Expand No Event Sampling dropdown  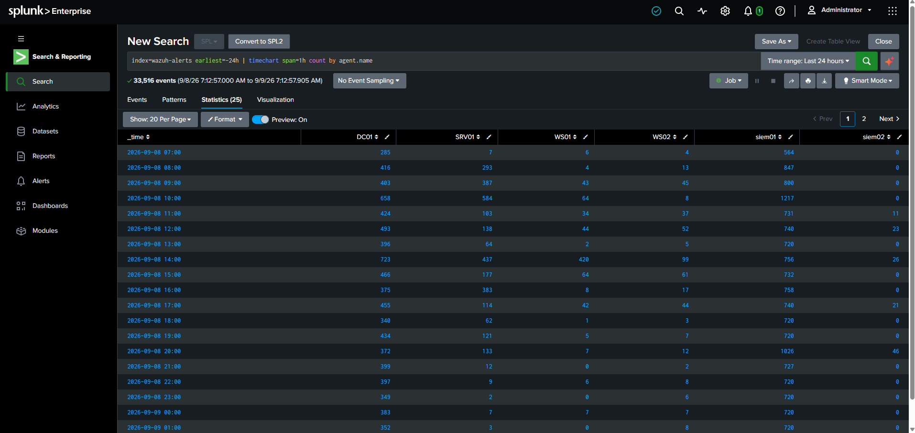370,81
